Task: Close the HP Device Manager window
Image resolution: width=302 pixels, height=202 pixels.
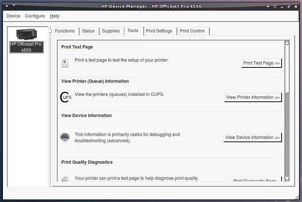Action: click(x=296, y=7)
